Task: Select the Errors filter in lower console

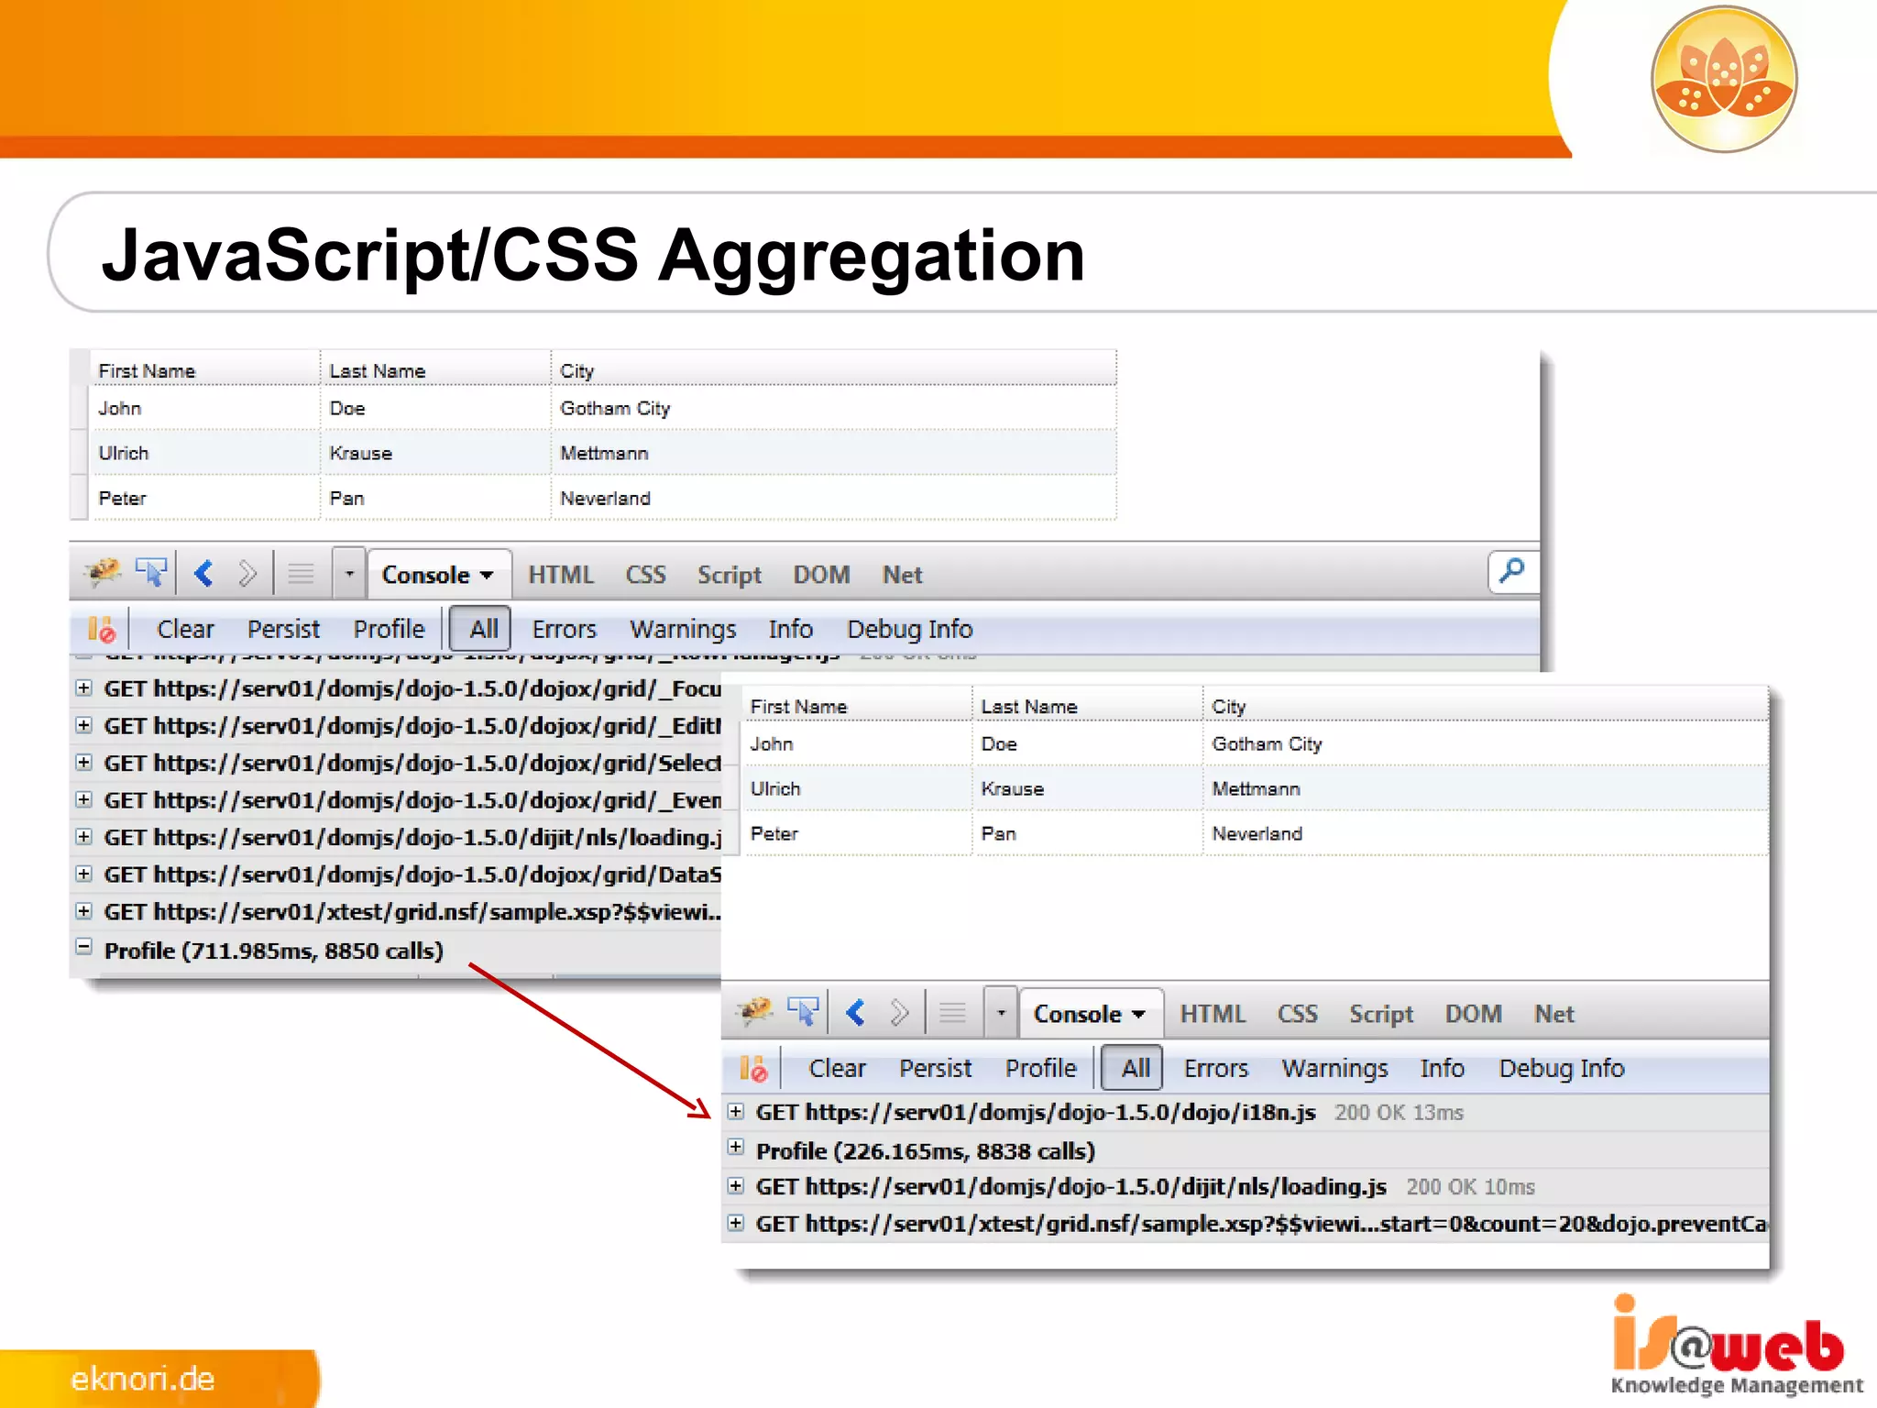Action: [x=1215, y=1068]
